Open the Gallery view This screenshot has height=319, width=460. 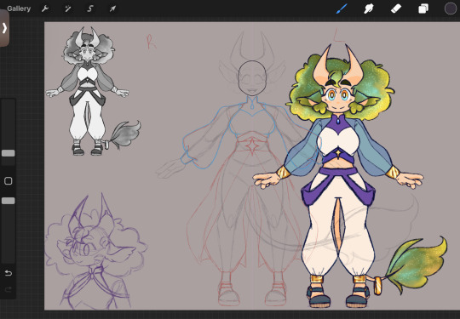[x=19, y=9]
